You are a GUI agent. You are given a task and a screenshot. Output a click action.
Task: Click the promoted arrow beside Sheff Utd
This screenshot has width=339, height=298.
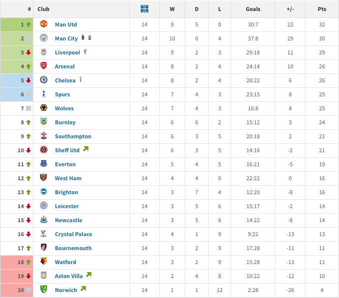(x=86, y=149)
